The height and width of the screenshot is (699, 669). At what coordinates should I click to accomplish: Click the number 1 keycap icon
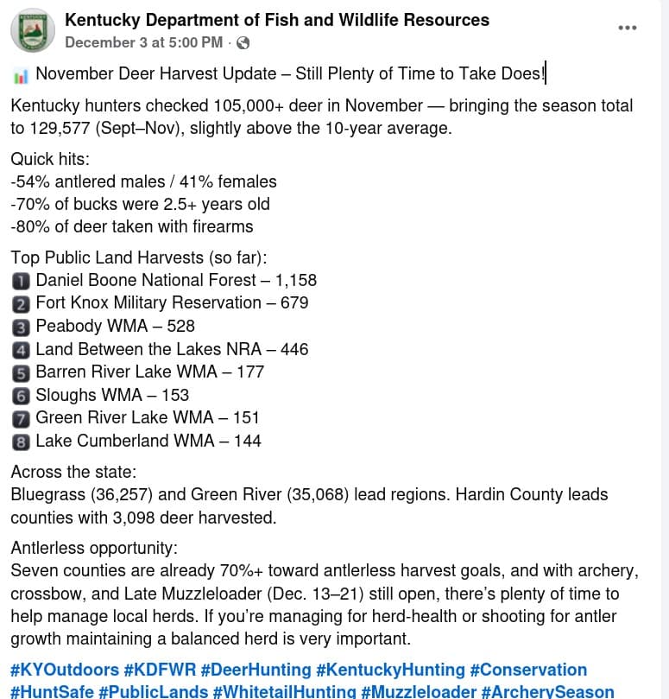21,281
